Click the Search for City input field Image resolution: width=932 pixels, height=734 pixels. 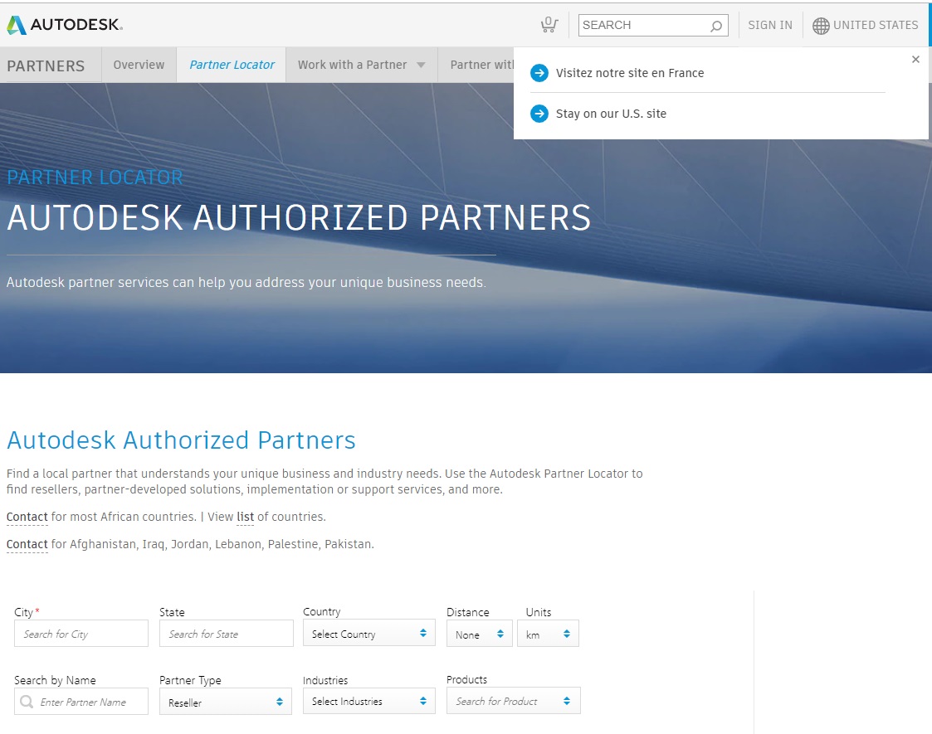81,633
